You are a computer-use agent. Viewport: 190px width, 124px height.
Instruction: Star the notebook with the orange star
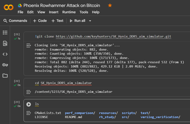(110, 5)
